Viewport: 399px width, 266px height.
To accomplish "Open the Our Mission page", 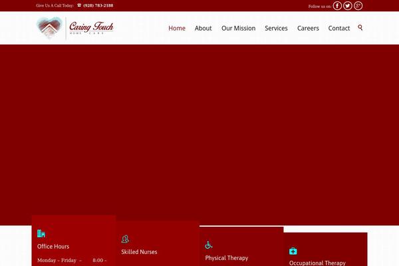I will click(x=239, y=28).
